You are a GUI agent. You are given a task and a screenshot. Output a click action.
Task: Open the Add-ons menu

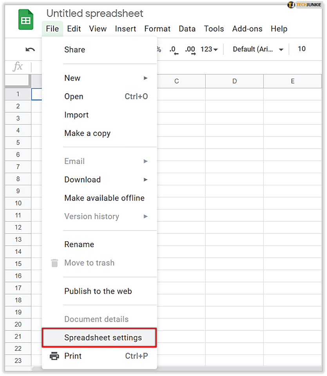tap(247, 29)
